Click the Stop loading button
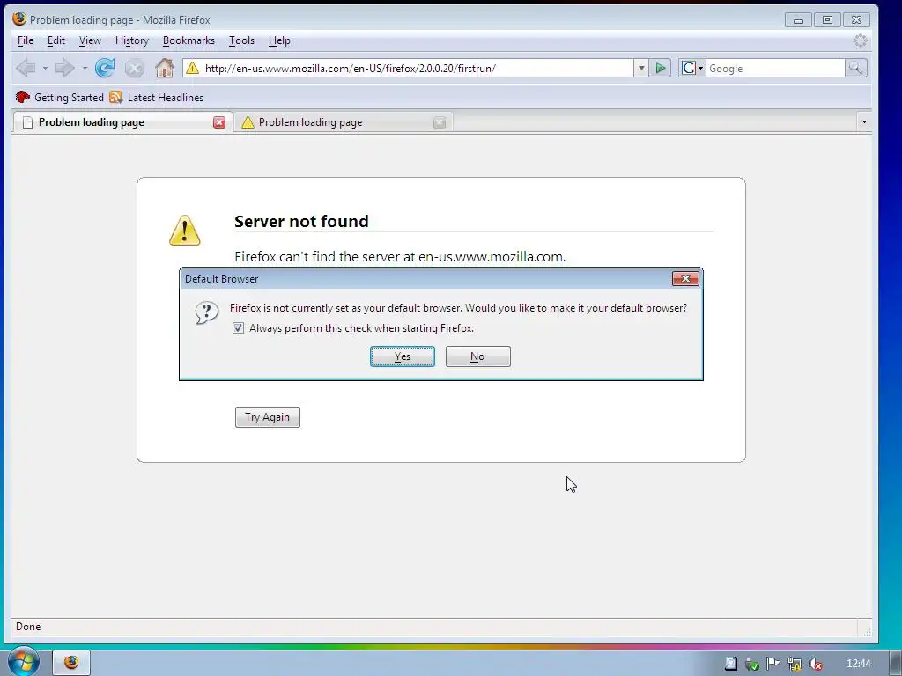 (x=135, y=69)
